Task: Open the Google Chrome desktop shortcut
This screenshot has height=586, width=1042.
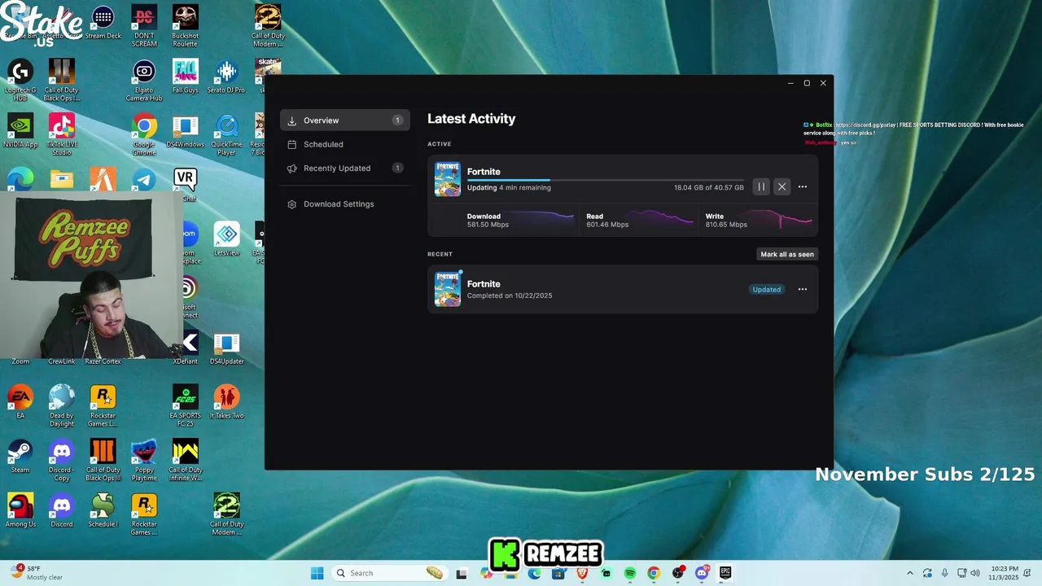Action: coord(144,135)
